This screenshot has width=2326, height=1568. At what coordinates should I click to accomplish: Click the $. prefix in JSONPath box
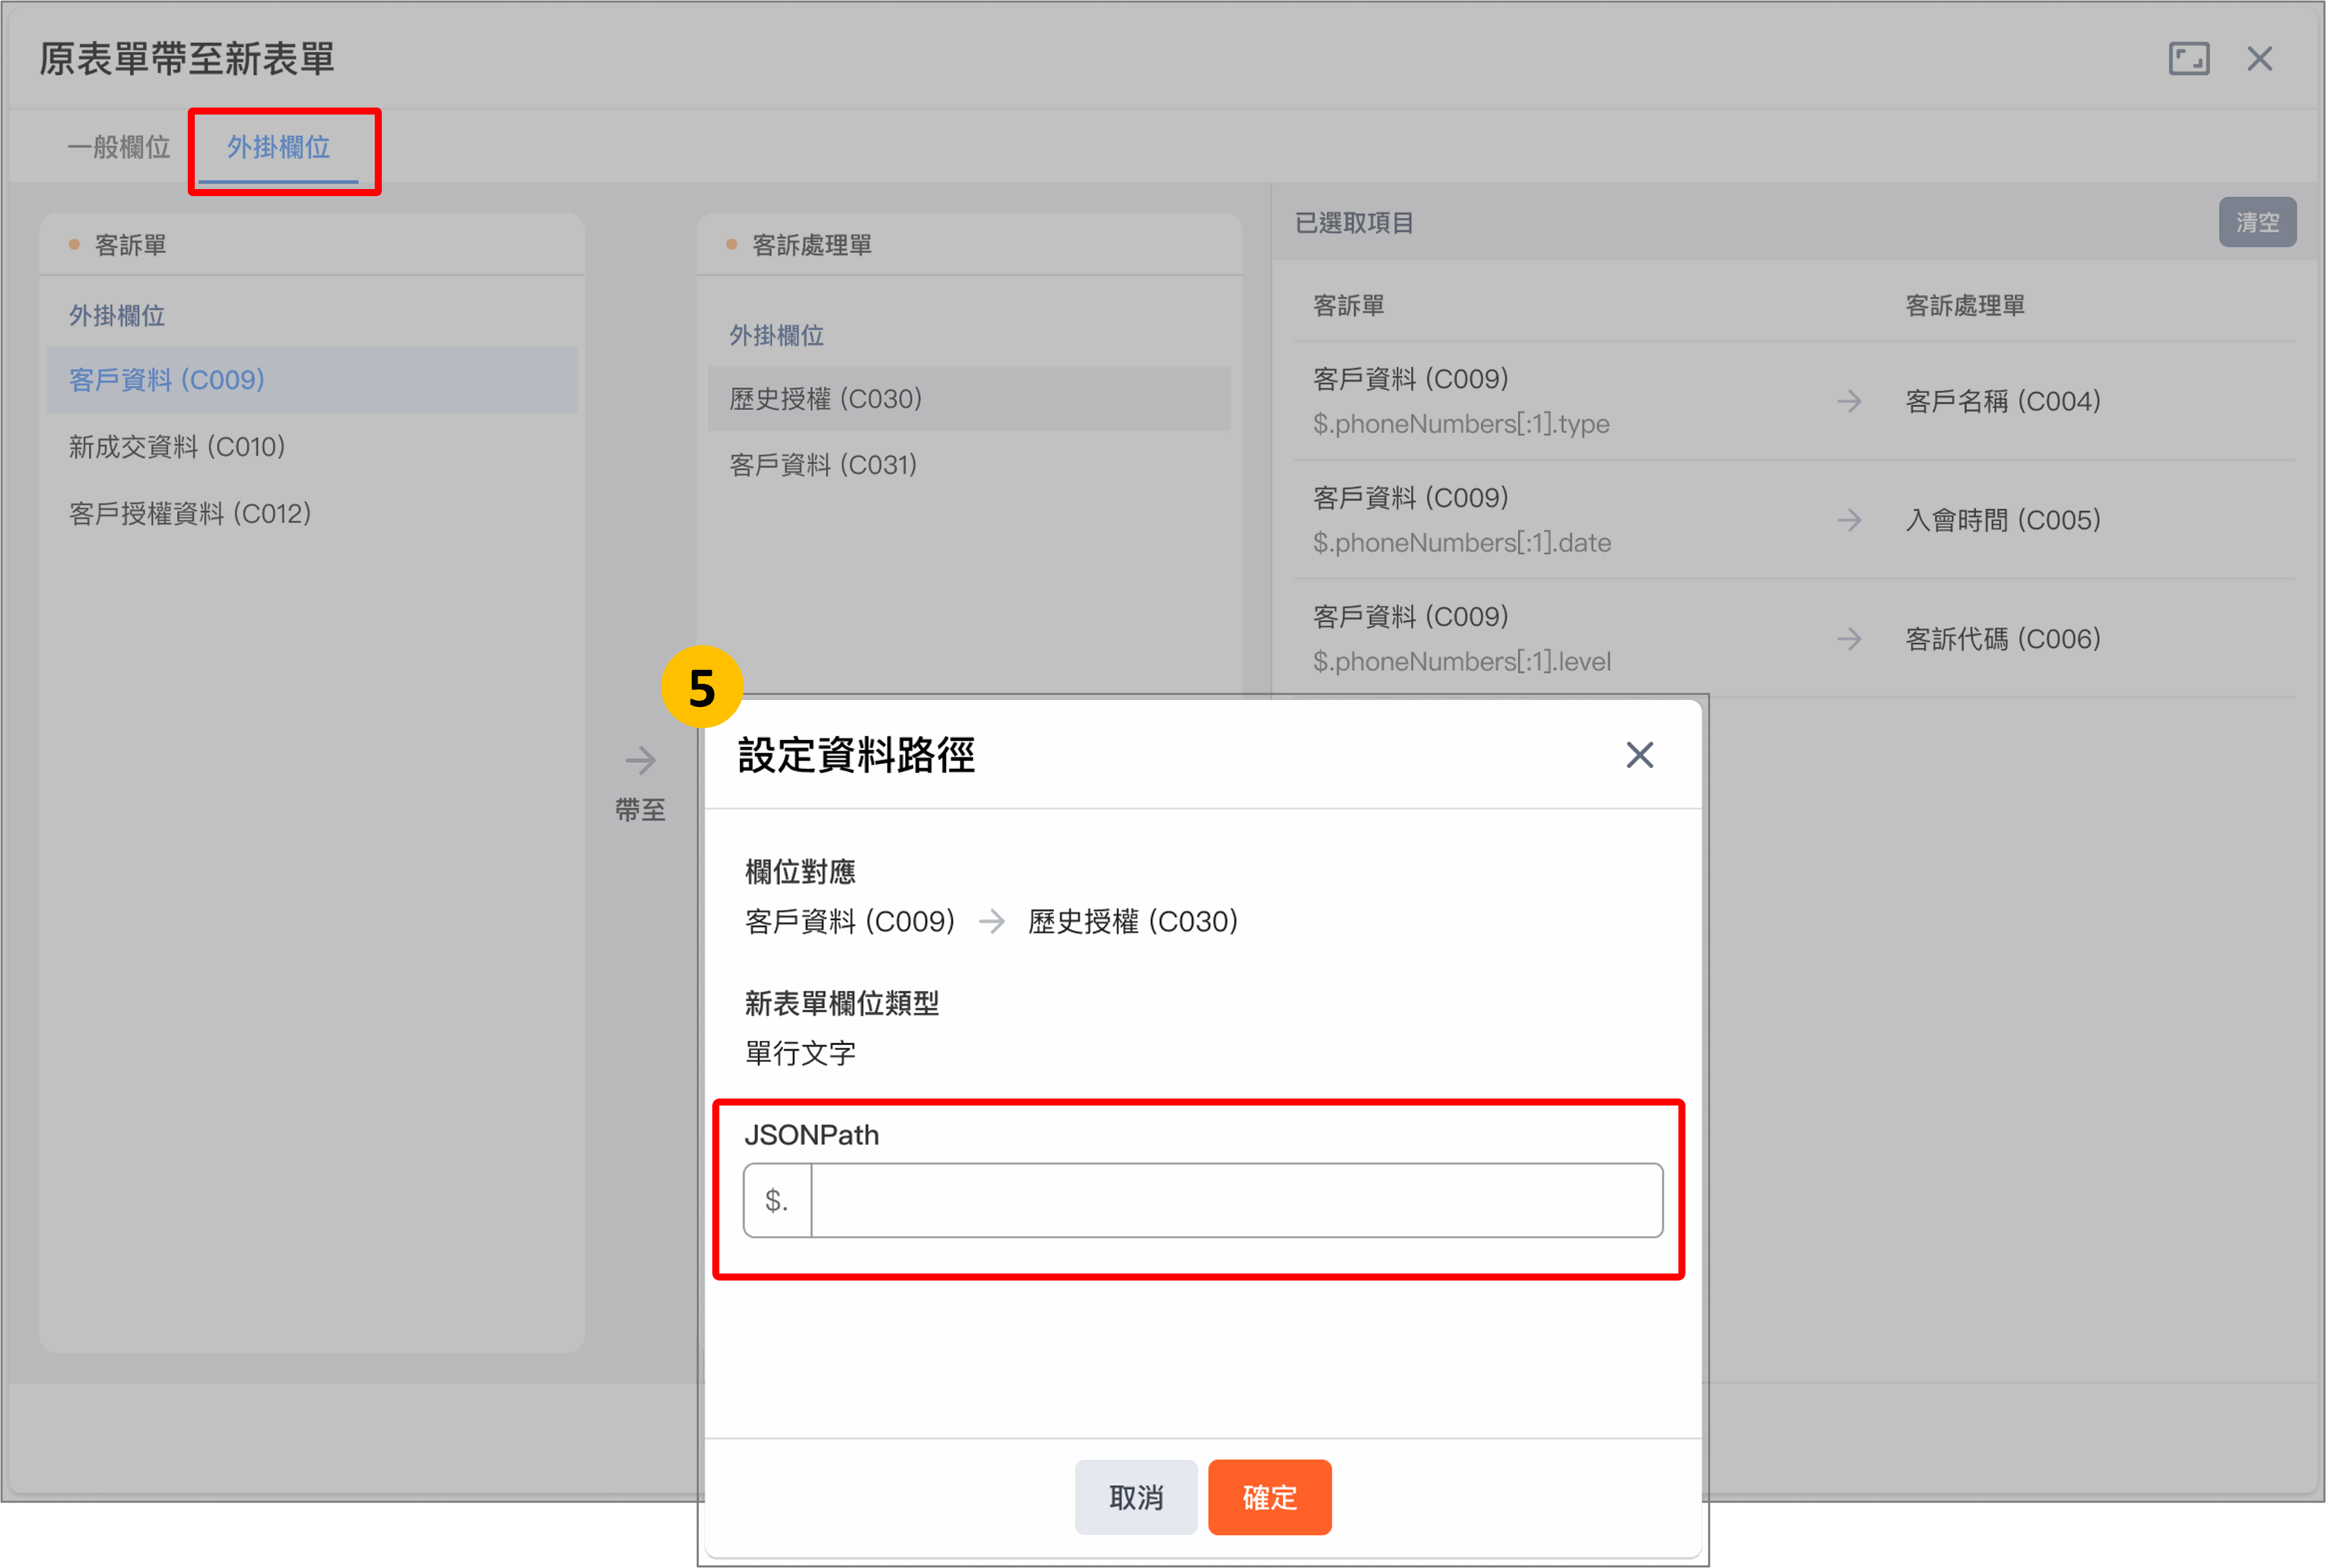(x=778, y=1200)
